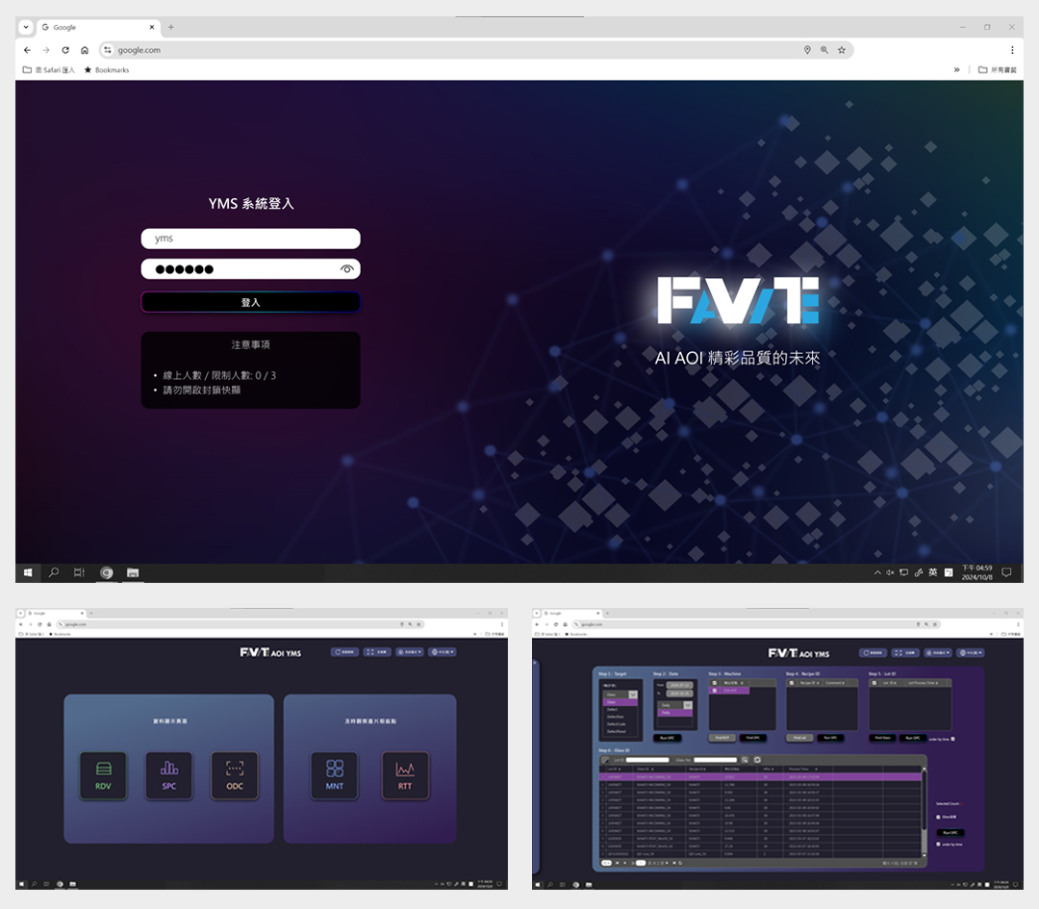Open the MNT monitoring icon
Screen dimensions: 1039x909
335,774
